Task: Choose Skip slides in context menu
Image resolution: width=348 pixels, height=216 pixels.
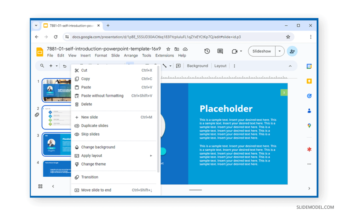Action: 114,134
